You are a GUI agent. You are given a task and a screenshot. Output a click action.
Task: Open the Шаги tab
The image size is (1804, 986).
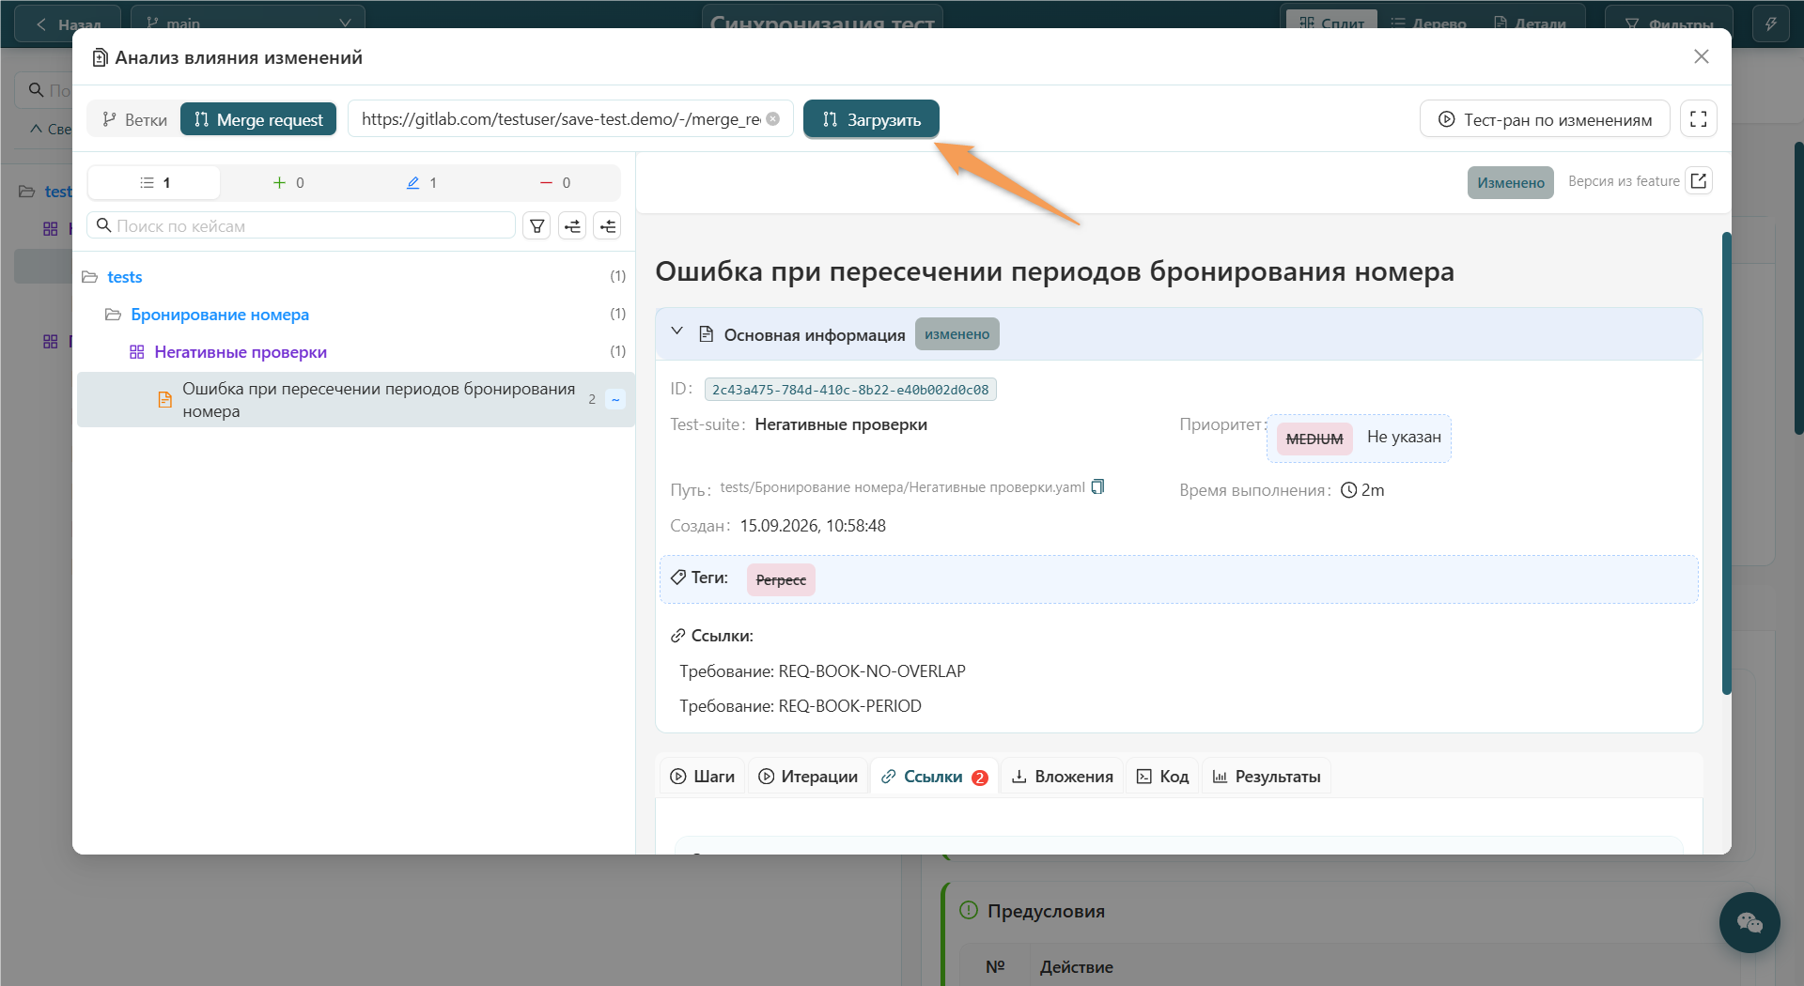[702, 777]
